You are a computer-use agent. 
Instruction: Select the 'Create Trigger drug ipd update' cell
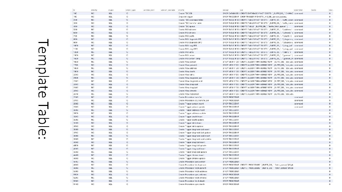click(192, 146)
